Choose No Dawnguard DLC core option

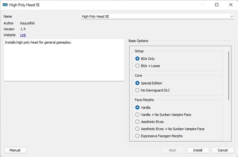(152, 90)
